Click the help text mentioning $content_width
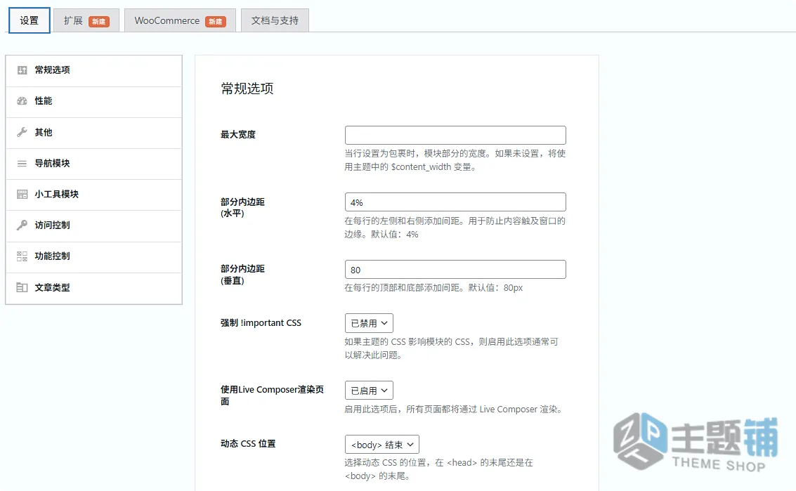 pos(455,160)
